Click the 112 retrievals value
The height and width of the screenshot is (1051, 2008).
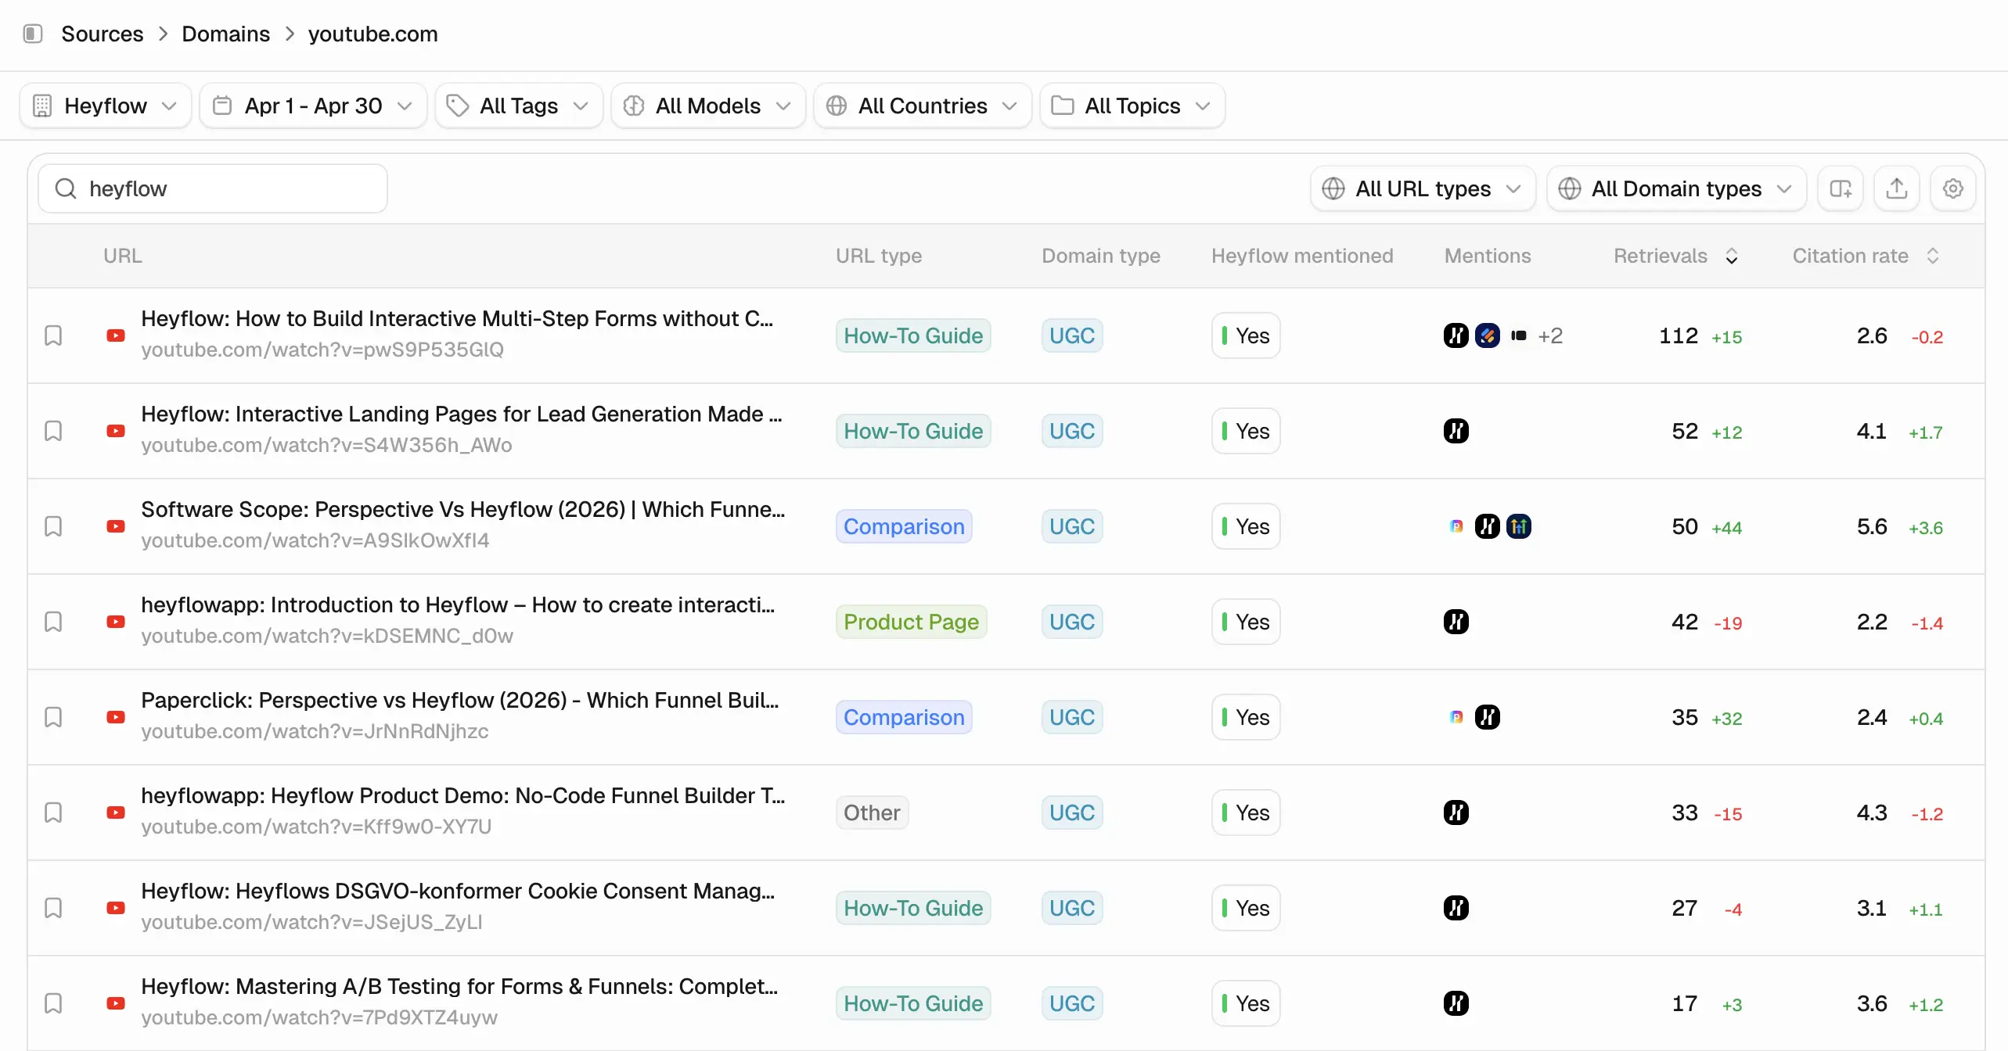pos(1679,335)
